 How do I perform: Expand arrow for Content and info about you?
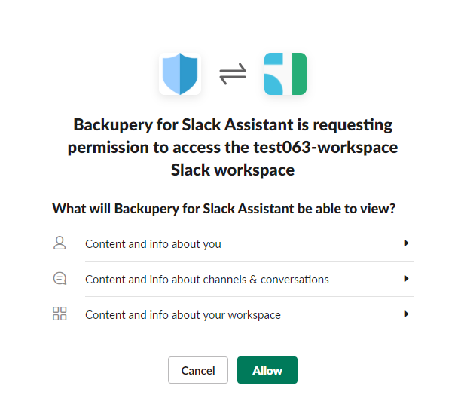[x=406, y=243]
